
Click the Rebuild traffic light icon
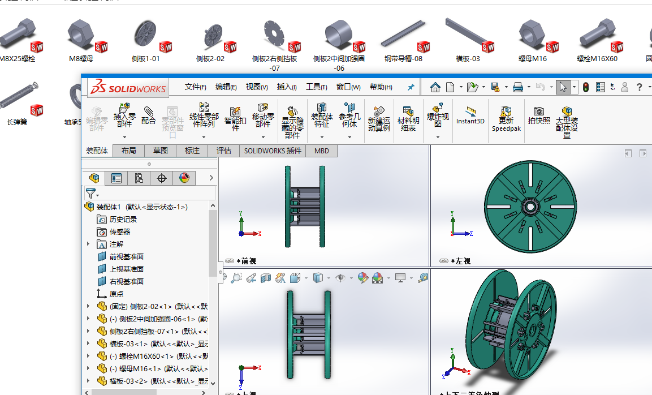585,87
